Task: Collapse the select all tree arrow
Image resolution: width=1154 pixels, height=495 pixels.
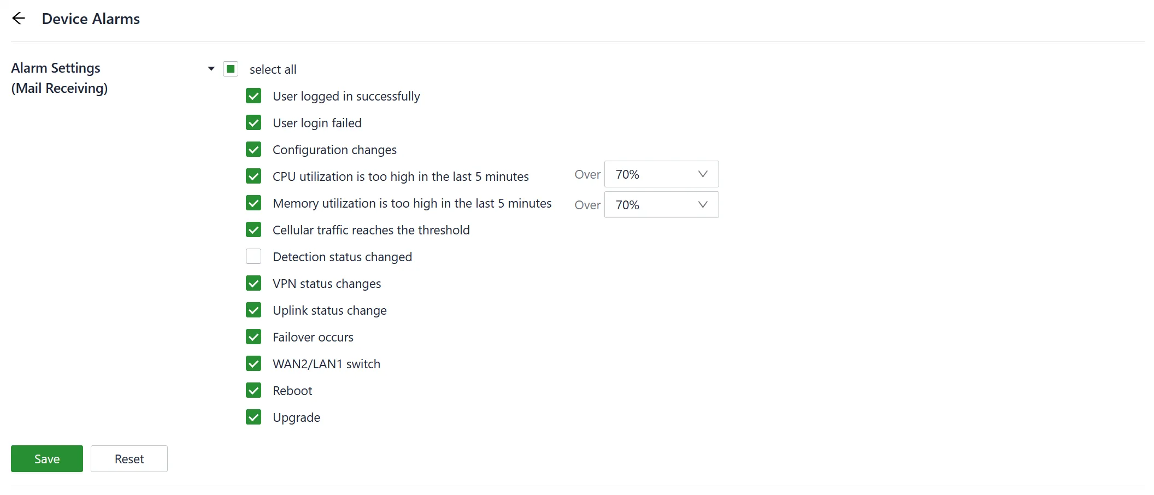Action: (x=211, y=69)
